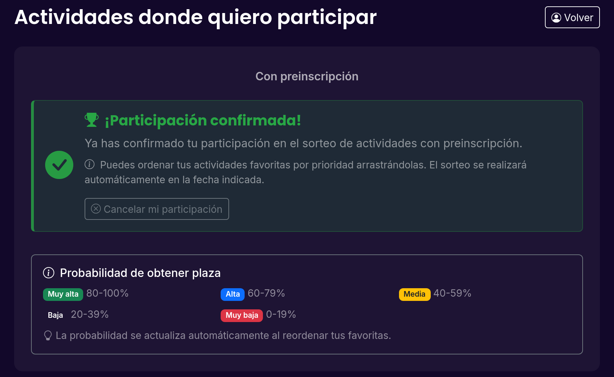Click the '80-100%' probability range text
Image resolution: width=614 pixels, height=377 pixels.
pos(108,293)
